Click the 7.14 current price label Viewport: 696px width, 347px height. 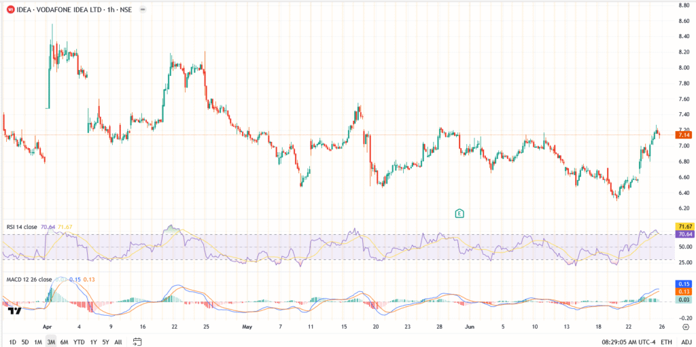click(684, 135)
